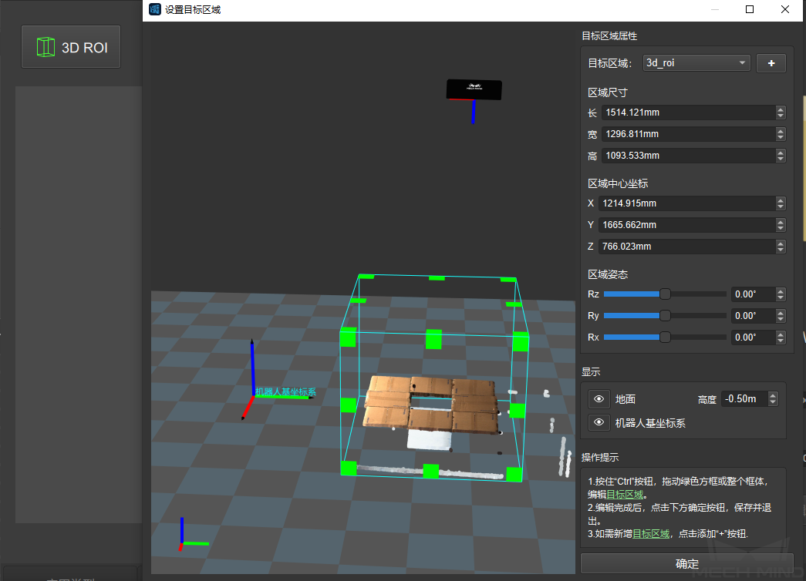Step the ground height -0.50m spinner
The image size is (806, 581).
tap(773, 399)
